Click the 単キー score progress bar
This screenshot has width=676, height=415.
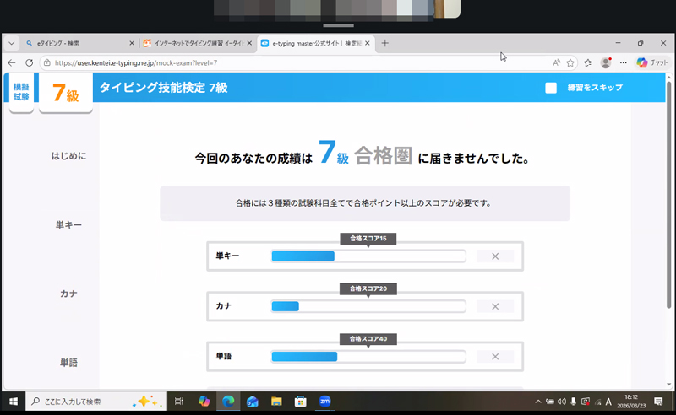coord(368,256)
